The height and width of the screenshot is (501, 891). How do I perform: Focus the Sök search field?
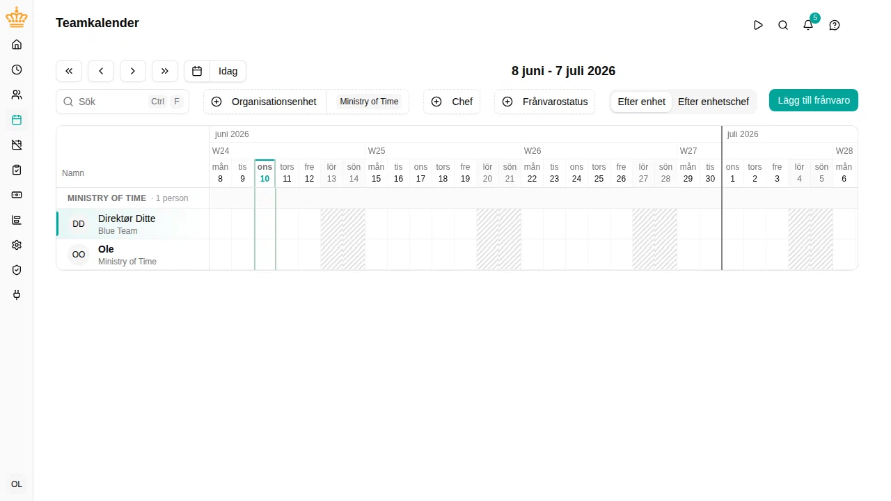coord(123,102)
